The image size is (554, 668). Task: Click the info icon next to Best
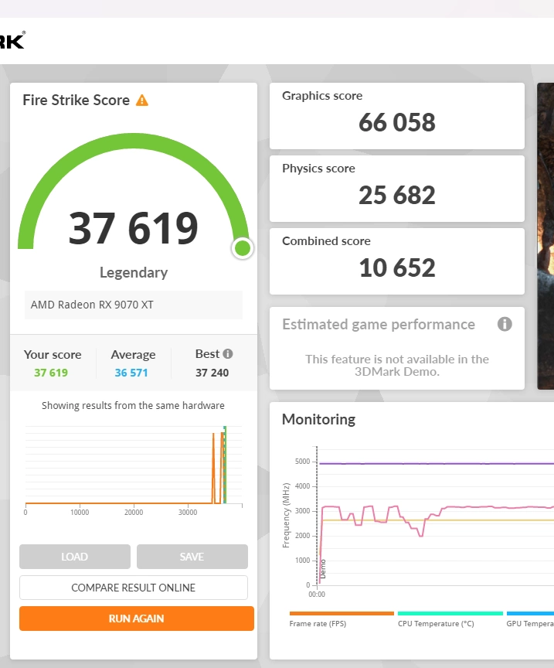click(228, 354)
